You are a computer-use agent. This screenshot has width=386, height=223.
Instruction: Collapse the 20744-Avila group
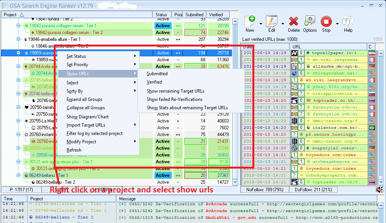click(18, 67)
